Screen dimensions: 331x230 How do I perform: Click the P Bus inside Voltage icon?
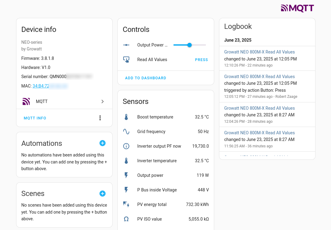point(126,190)
